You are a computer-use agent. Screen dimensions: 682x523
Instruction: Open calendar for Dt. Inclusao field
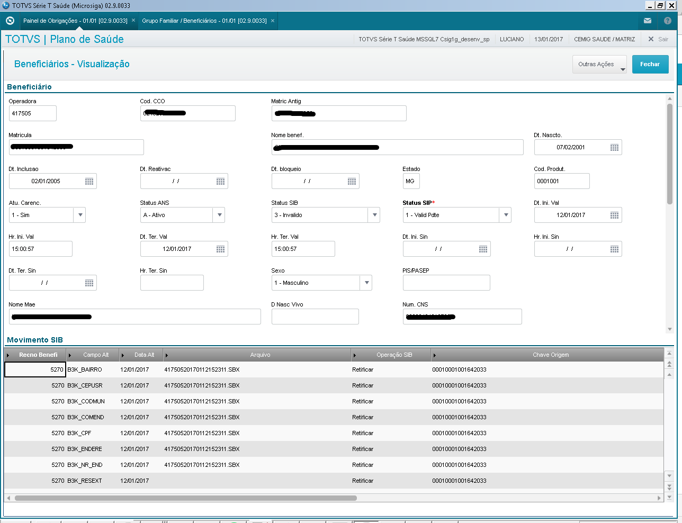[89, 181]
